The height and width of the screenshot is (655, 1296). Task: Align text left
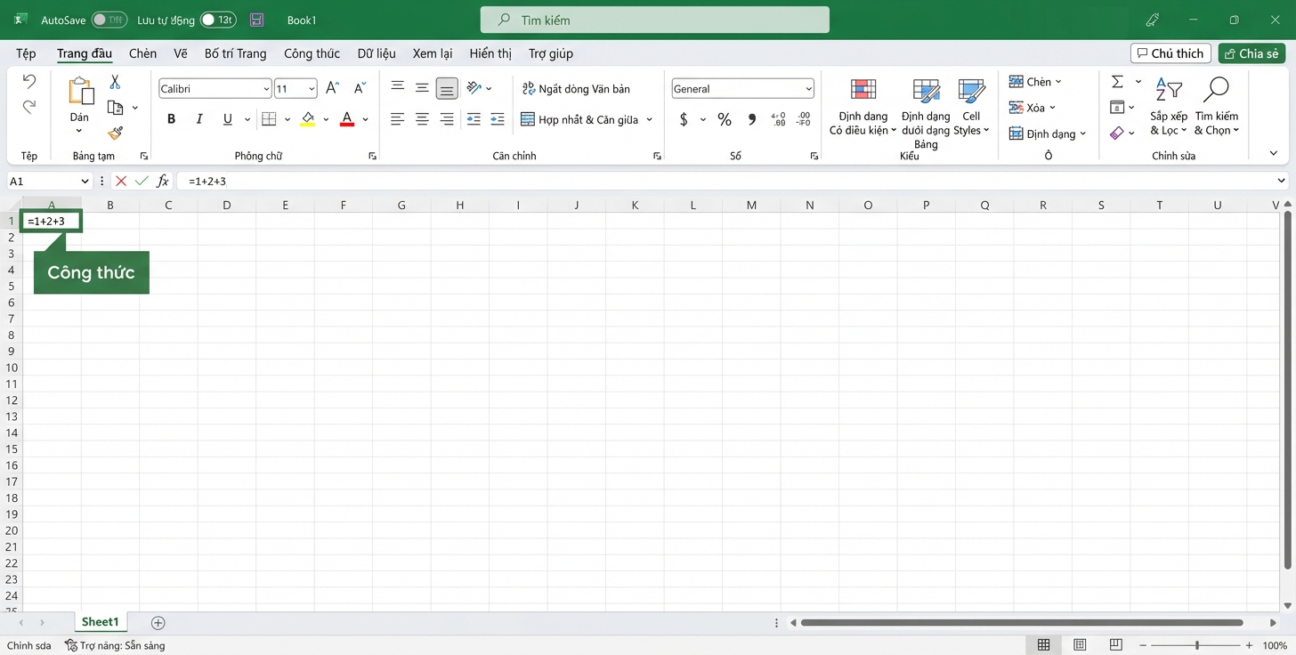tap(398, 119)
